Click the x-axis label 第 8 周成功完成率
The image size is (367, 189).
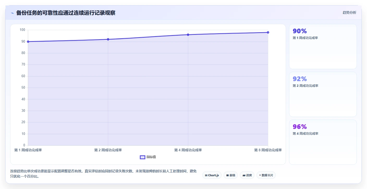click(268, 150)
